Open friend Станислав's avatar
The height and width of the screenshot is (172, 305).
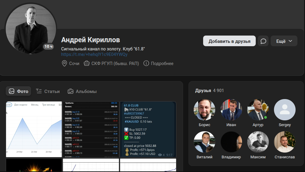285,142
